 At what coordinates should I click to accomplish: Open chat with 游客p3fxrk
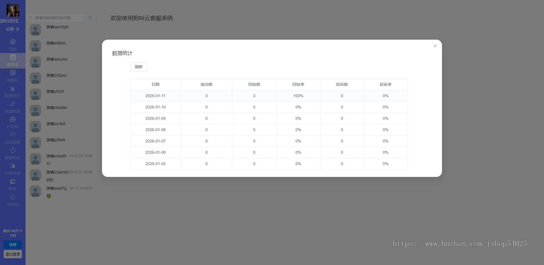click(62, 143)
